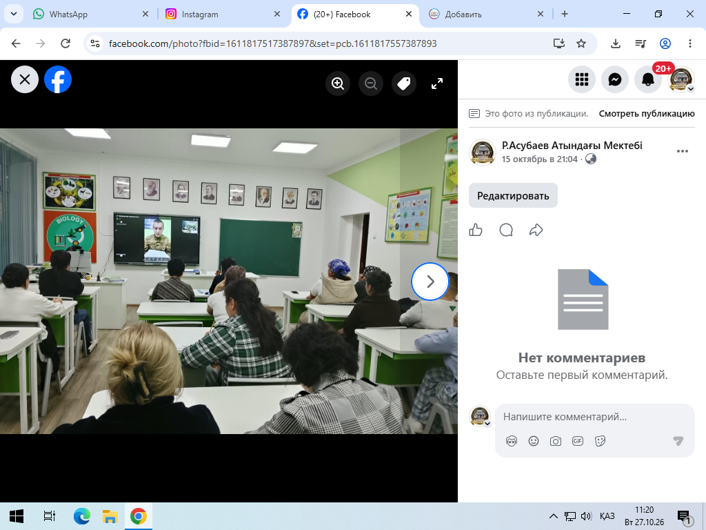706x530 pixels.
Task: Open the media controls icon
Action: tap(641, 43)
